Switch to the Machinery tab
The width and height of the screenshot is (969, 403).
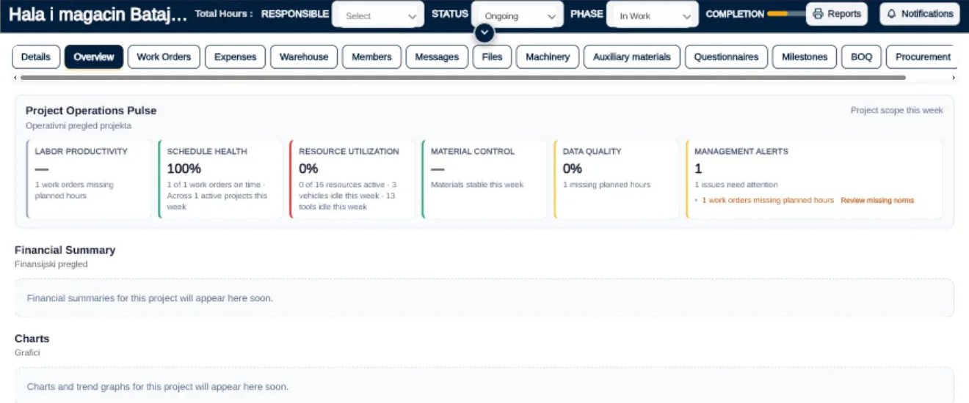click(548, 57)
